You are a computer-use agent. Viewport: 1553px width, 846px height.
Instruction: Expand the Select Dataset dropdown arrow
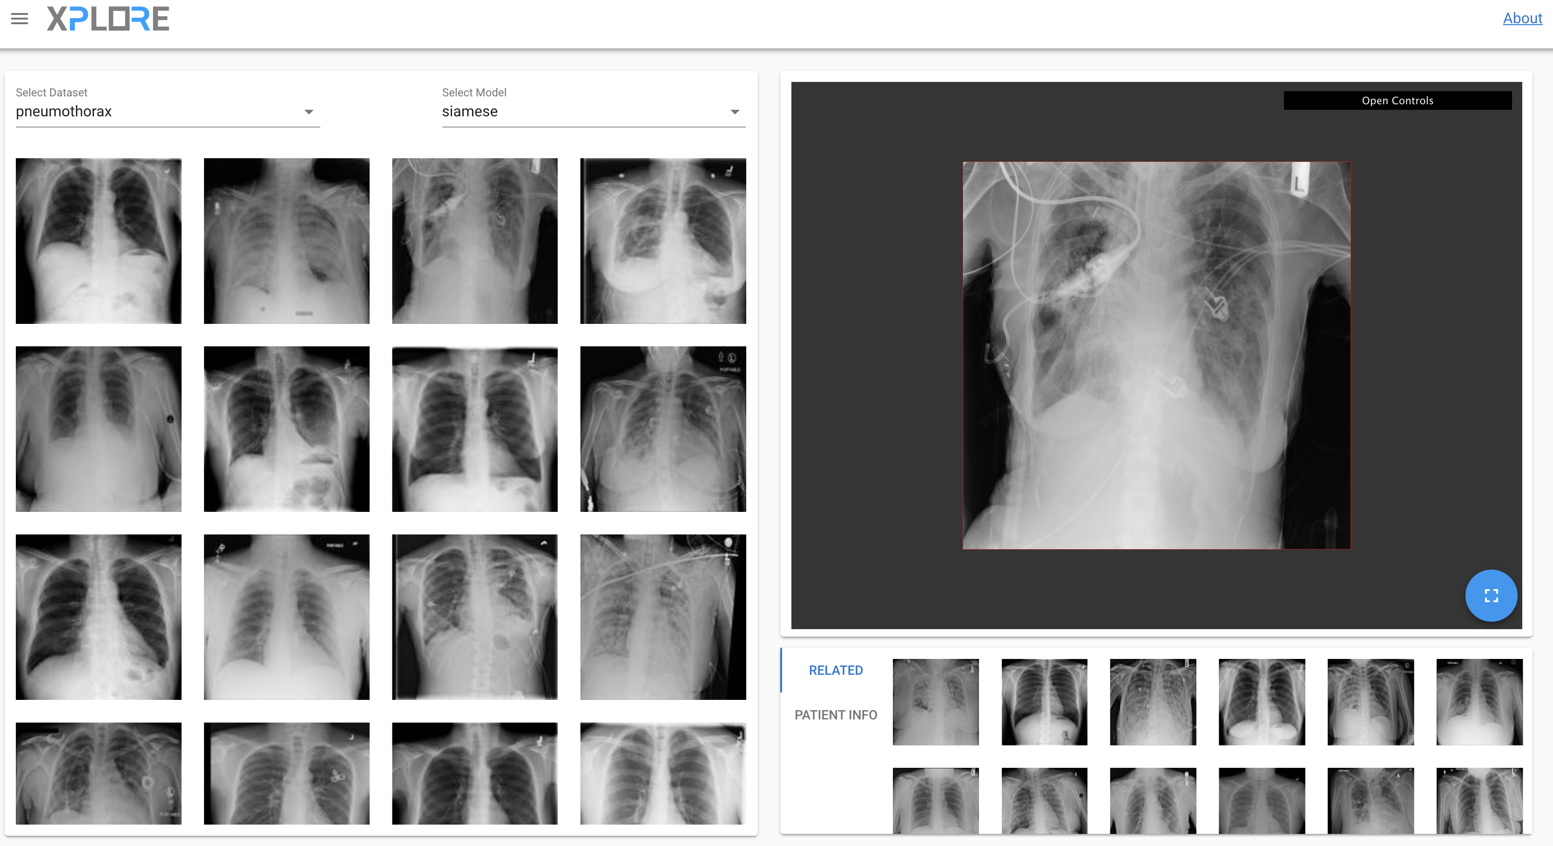(309, 112)
